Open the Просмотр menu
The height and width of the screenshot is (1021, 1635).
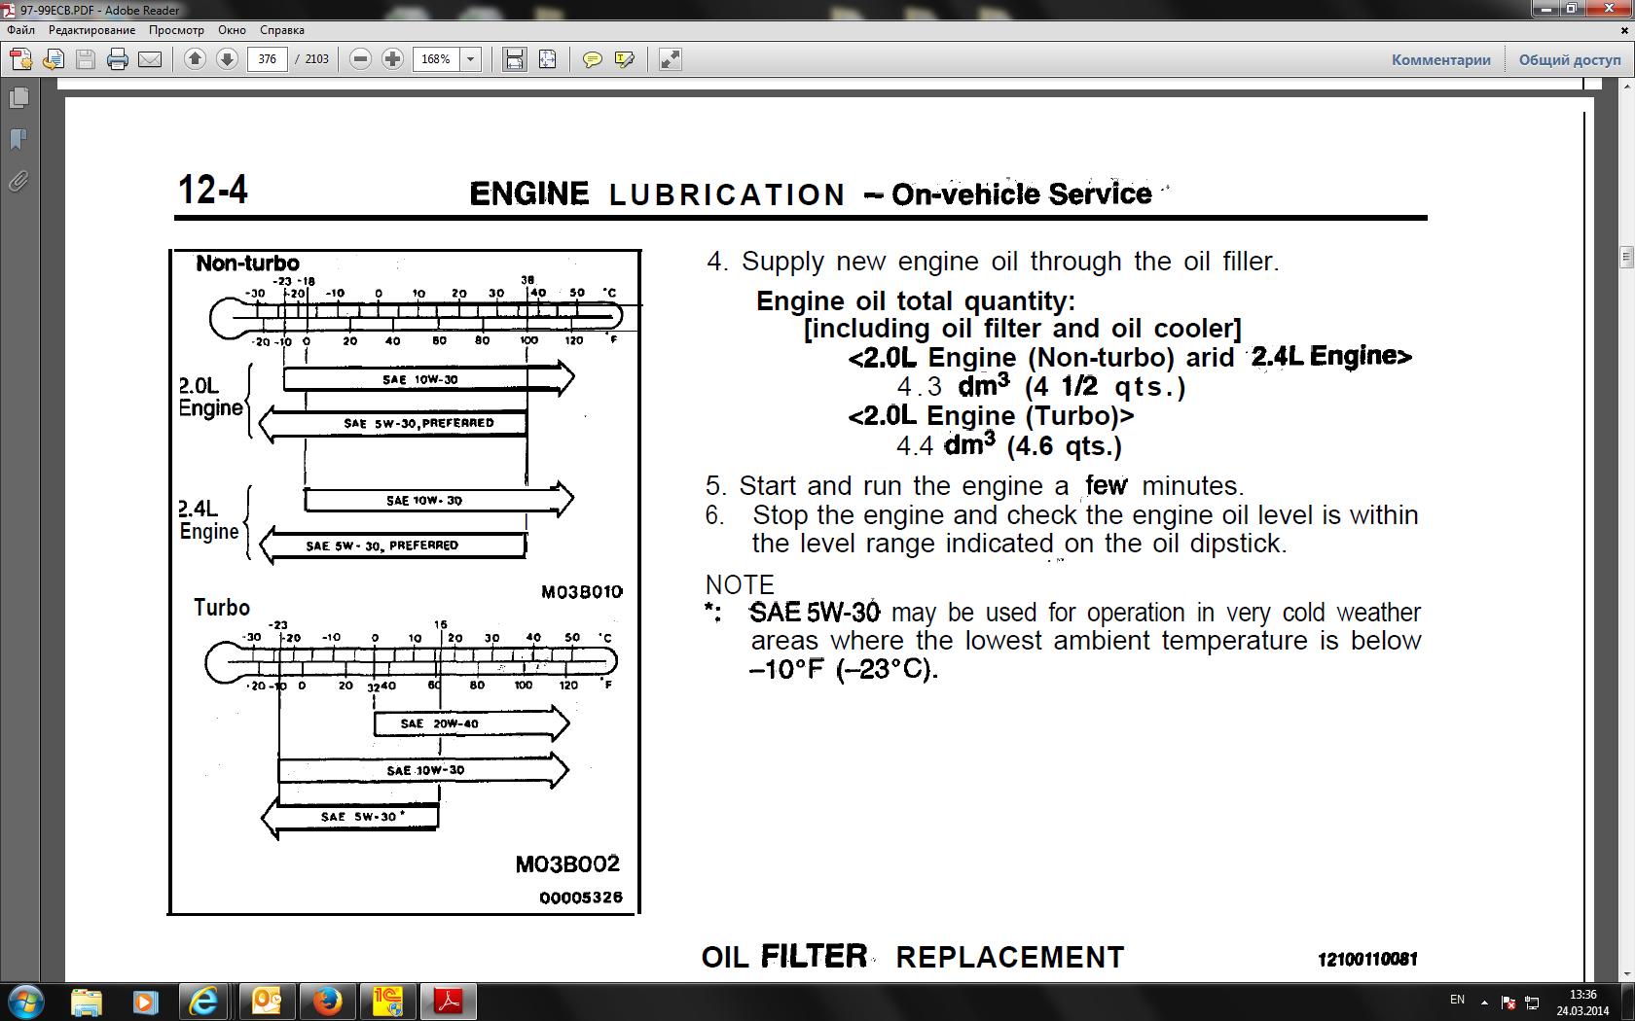[176, 30]
